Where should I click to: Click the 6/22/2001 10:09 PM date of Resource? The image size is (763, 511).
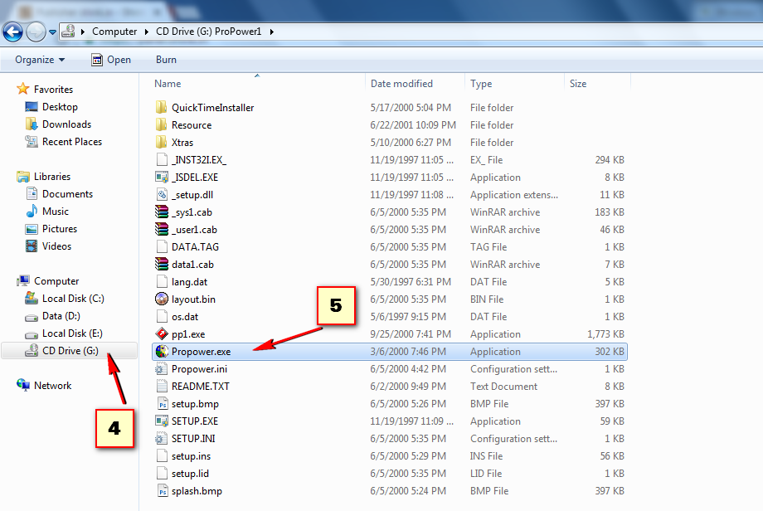[x=413, y=125]
